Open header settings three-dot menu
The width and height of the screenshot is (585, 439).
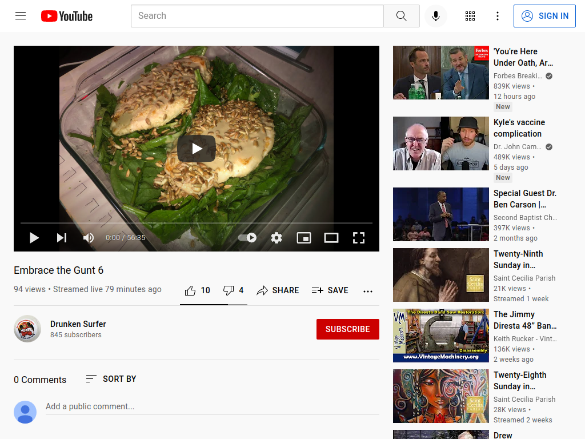tap(498, 16)
